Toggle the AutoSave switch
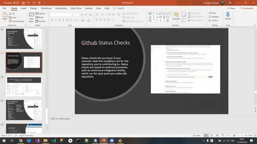Image resolution: width=257 pixels, height=144 pixels. click(x=16, y=3)
